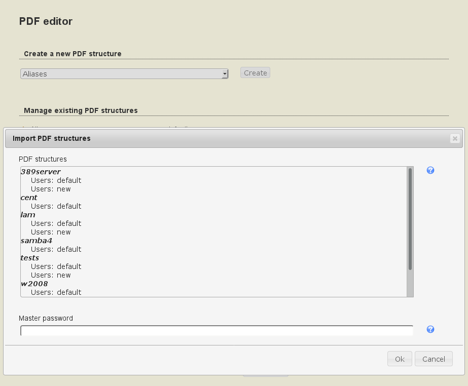Click help icon beside Master password field
This screenshot has height=386, width=468.
coord(430,330)
